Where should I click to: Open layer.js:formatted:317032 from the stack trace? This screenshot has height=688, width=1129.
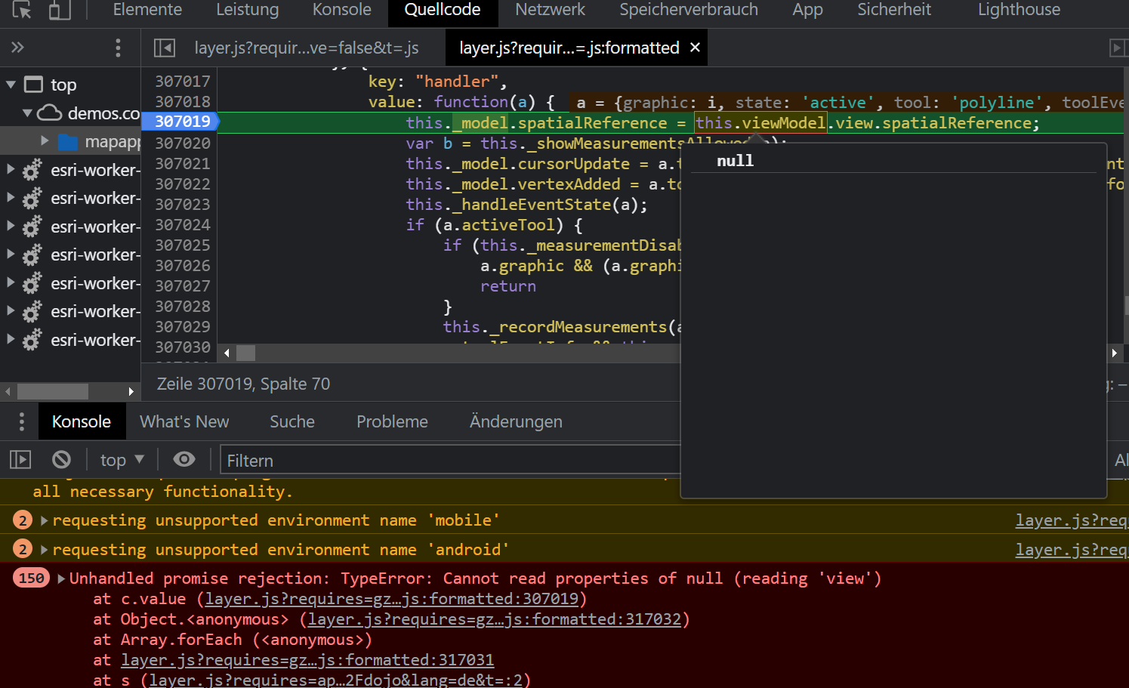click(x=495, y=619)
